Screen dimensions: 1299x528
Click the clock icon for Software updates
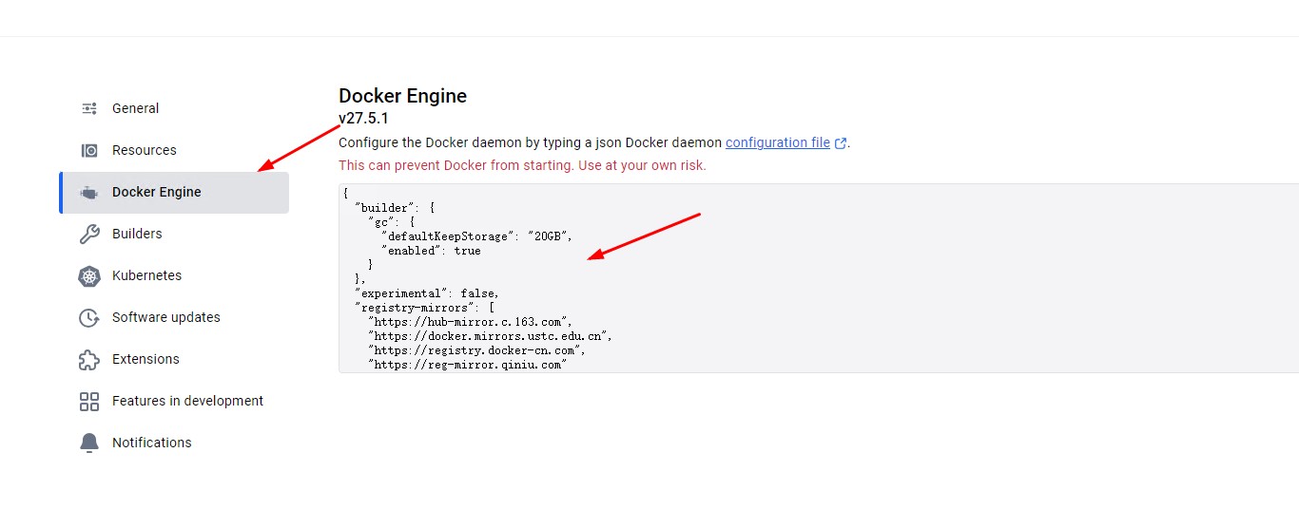pyautogui.click(x=89, y=318)
